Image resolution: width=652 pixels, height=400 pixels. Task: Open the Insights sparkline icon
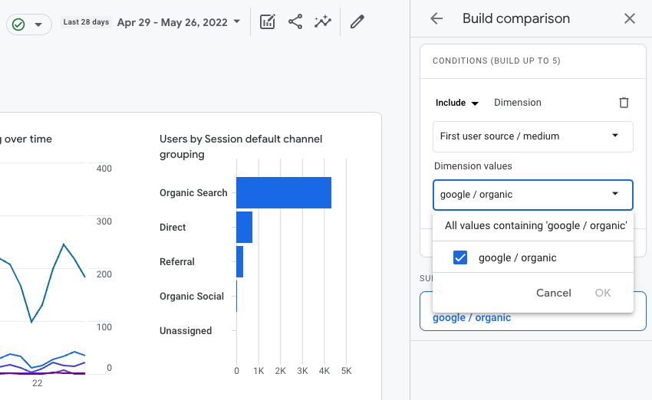(x=323, y=22)
